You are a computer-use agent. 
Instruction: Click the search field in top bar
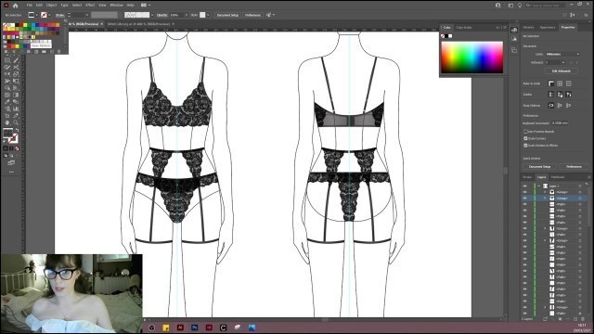tap(545, 6)
